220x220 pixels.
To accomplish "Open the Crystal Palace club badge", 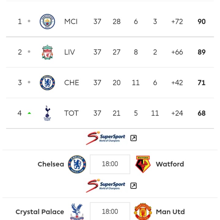I will click(x=77, y=211).
